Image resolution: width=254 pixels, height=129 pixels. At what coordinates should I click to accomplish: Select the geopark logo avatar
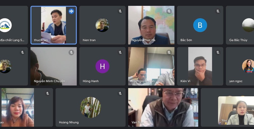pyautogui.click(x=5, y=25)
